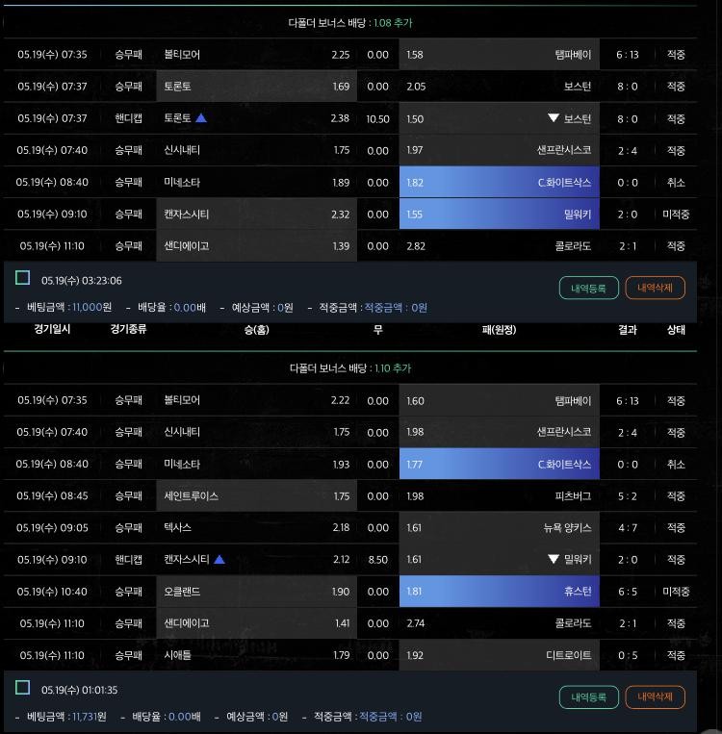Select the 피츠버그 away cell with odds 1.98
Screen dimensions: 722x734
pyautogui.click(x=500, y=495)
